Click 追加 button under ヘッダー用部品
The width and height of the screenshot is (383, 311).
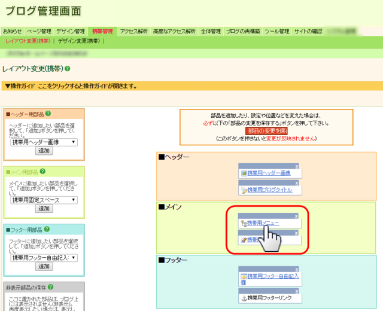click(x=44, y=151)
